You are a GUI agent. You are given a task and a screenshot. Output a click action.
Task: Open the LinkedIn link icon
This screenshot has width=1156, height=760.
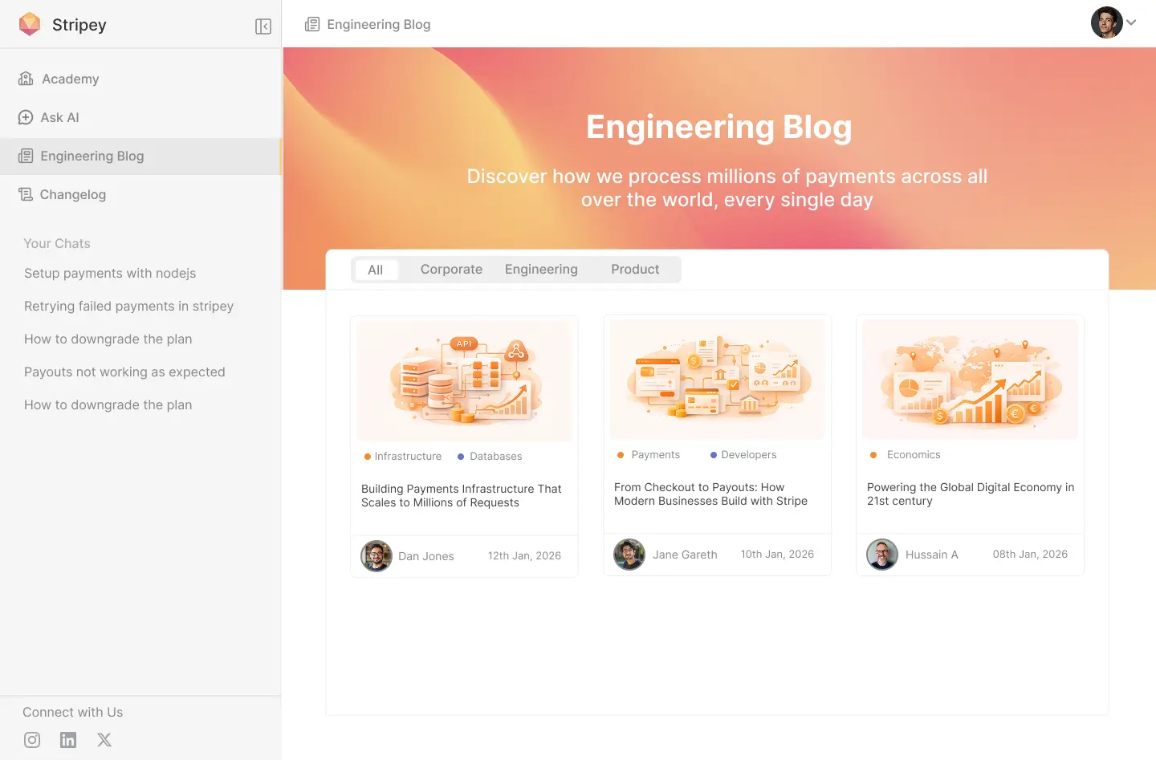point(68,740)
